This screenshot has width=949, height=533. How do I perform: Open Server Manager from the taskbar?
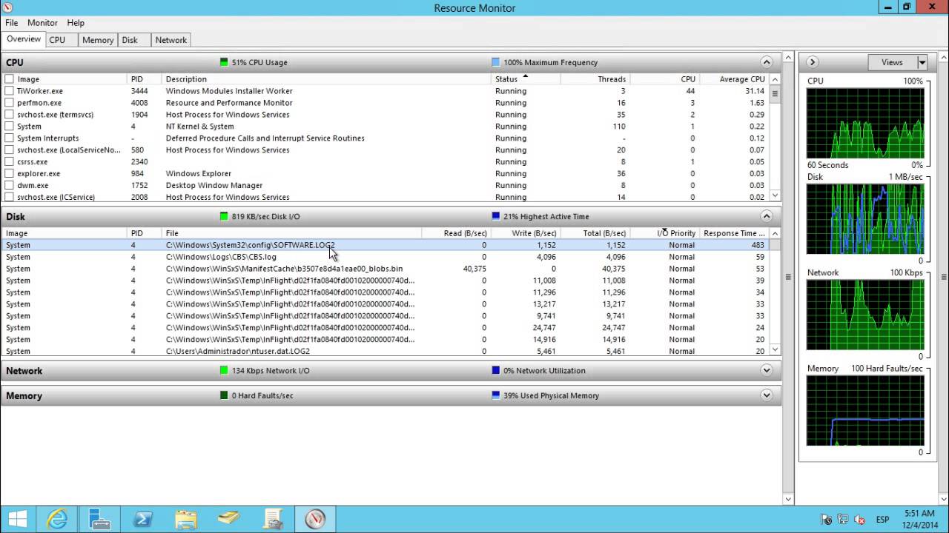tap(99, 519)
